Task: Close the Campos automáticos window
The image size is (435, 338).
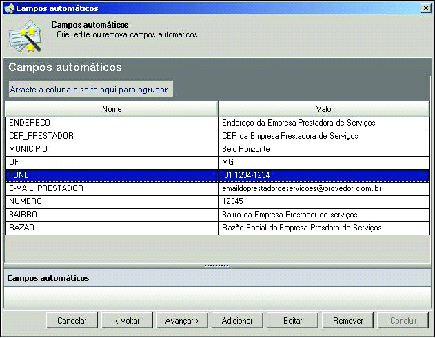Action: (425, 8)
